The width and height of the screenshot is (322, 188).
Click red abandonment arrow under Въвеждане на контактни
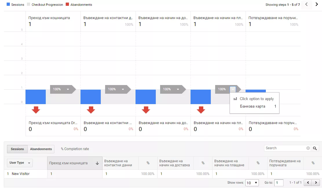pyautogui.click(x=91, y=110)
